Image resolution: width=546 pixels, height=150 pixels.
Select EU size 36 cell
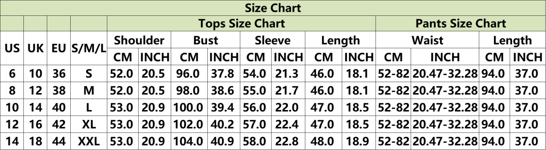(x=59, y=73)
